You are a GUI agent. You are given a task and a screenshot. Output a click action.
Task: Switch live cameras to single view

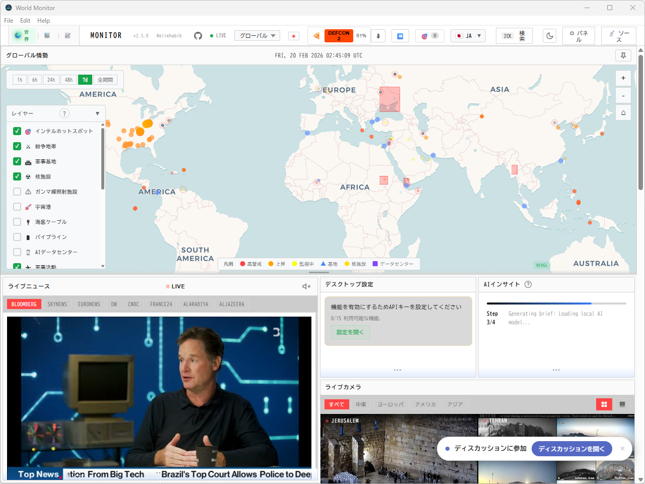[622, 404]
